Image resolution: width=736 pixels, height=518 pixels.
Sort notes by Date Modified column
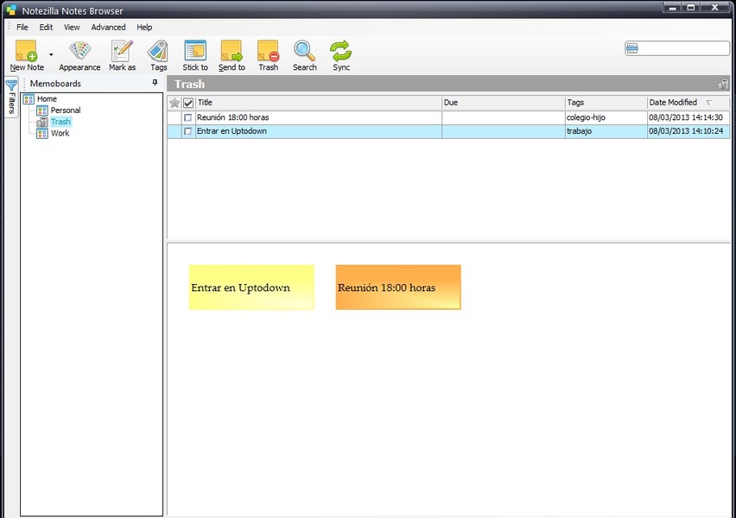(674, 103)
